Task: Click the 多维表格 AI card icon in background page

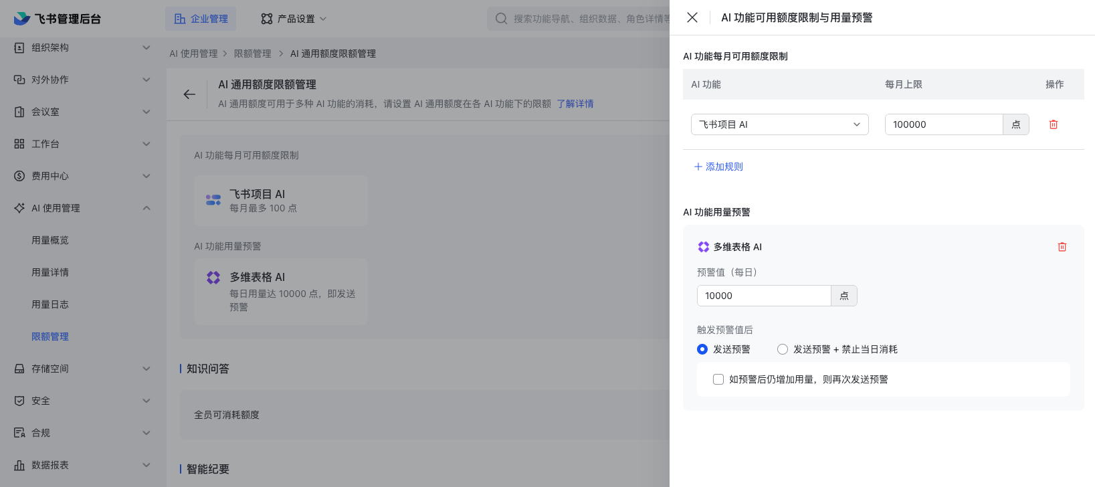Action: [213, 278]
